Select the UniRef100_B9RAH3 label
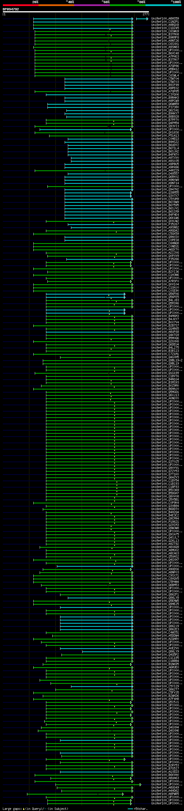184x811 pixels. (165, 98)
